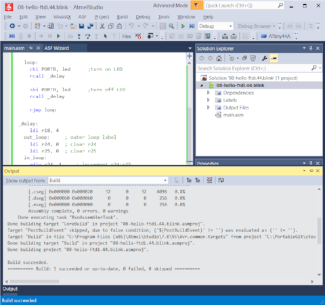The width and height of the screenshot is (325, 305).
Task: Click Start Debugging and Break next to Debug combo
Action: tap(192, 26)
